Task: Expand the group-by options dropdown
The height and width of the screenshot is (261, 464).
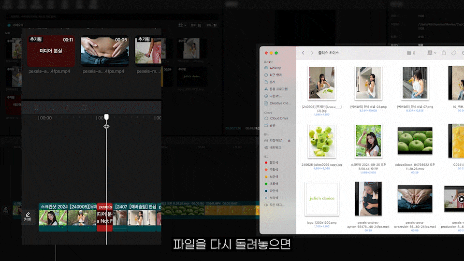Action: (x=432, y=53)
